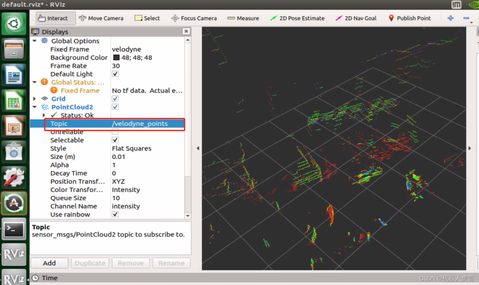Click the Global Options gear icon
479x285 pixels.
[x=45, y=41]
